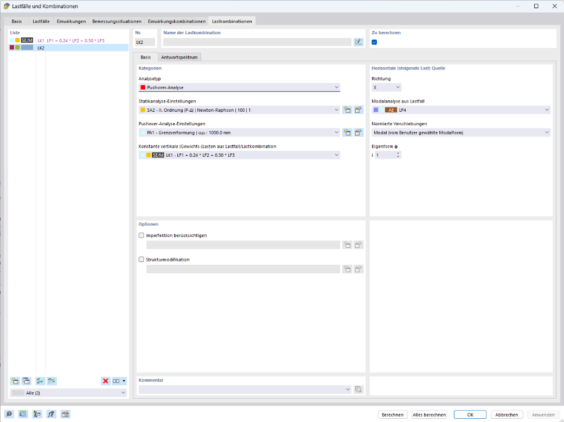Toggle the Zu berechnen checkbox
The width and height of the screenshot is (564, 422).
click(x=374, y=42)
